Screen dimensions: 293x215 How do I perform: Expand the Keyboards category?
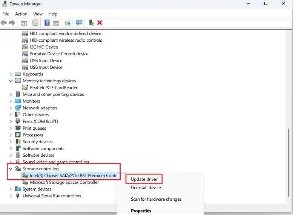click(x=11, y=74)
